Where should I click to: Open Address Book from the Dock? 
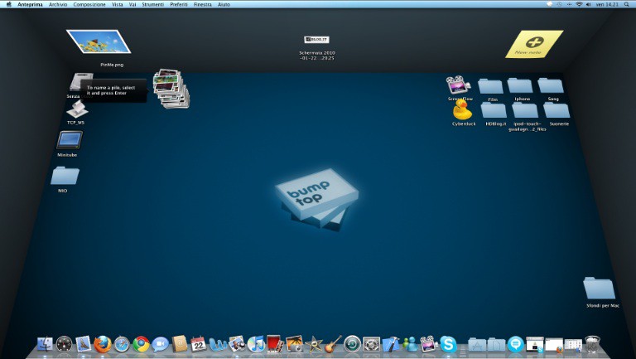tap(179, 344)
